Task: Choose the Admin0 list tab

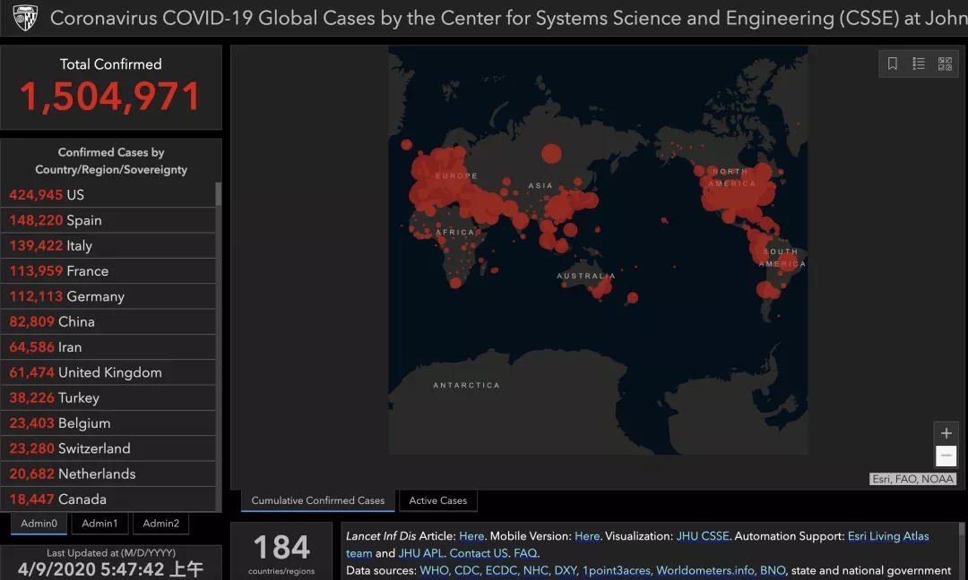Action: (39, 524)
